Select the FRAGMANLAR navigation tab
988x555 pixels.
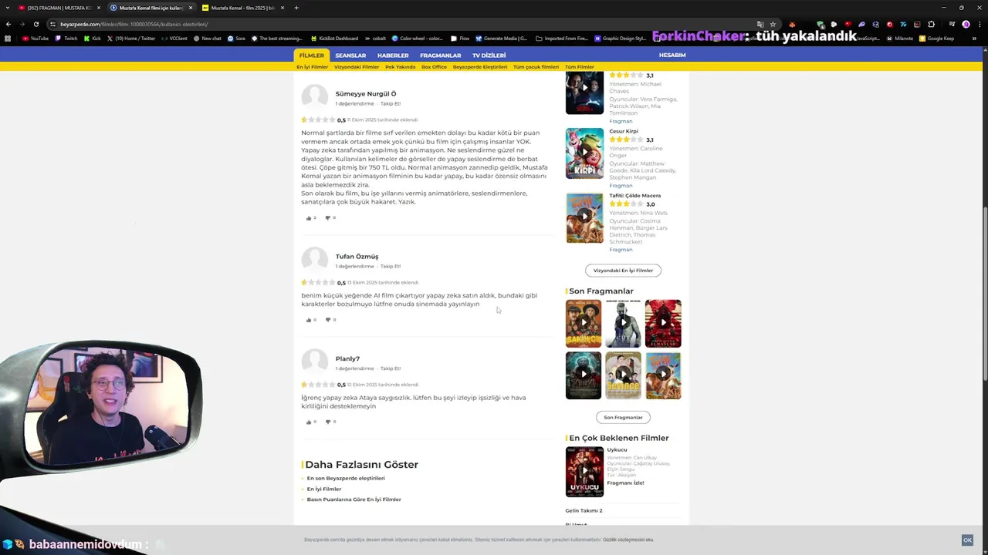point(440,55)
